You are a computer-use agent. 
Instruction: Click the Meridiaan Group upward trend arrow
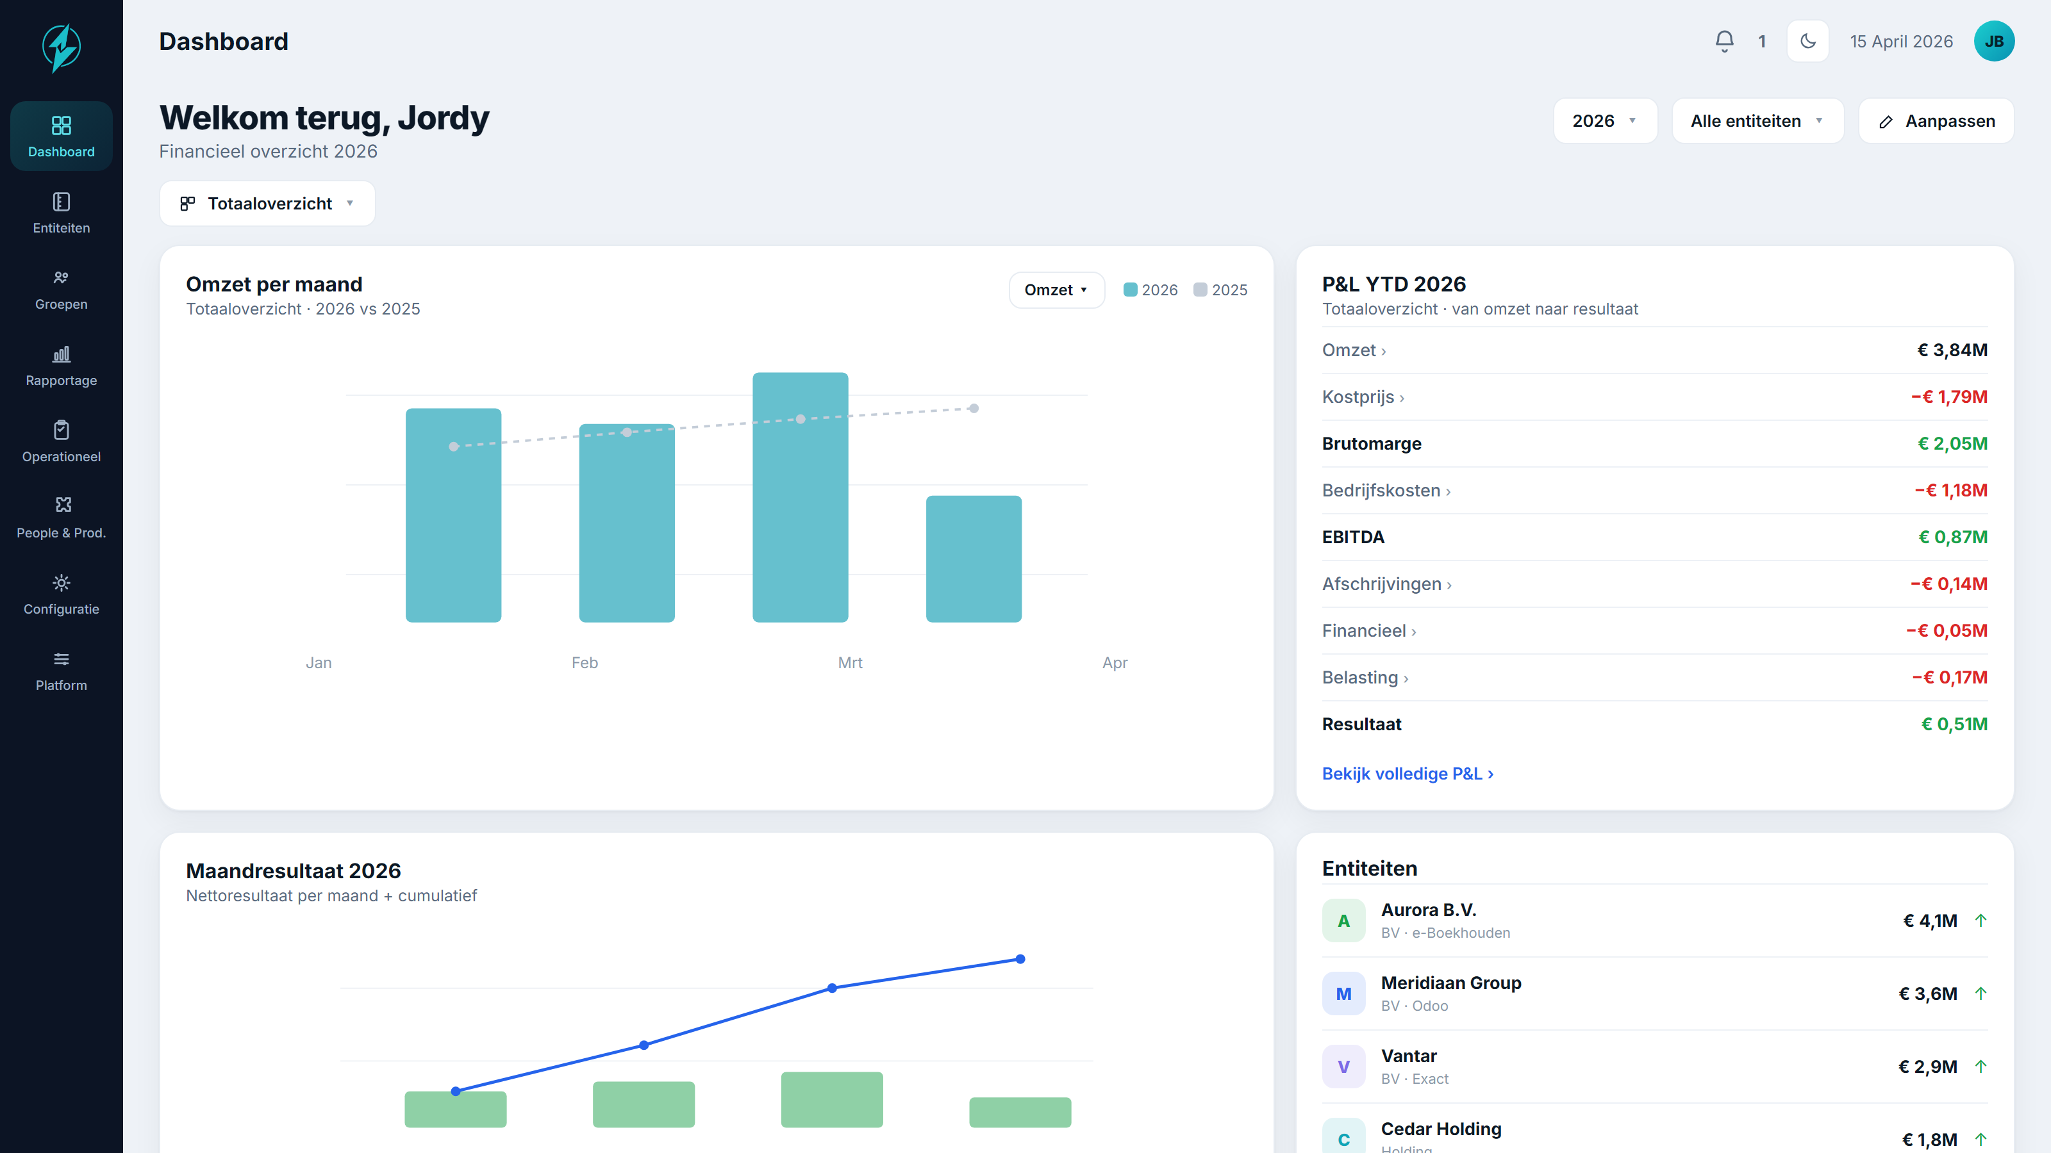tap(1981, 994)
